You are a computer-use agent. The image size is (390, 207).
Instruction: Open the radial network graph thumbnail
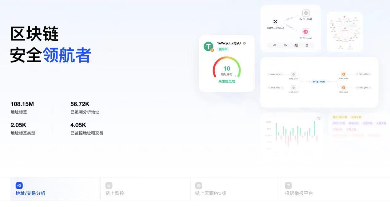(x=344, y=32)
